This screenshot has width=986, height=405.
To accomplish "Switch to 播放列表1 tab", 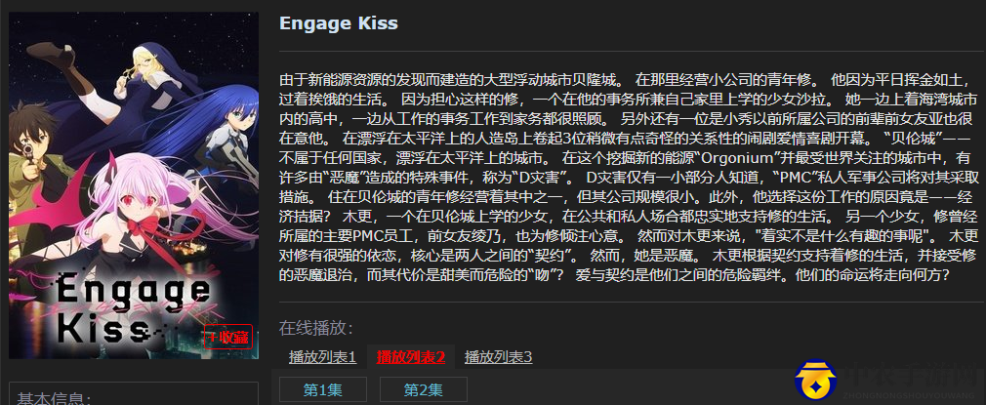I will [322, 358].
